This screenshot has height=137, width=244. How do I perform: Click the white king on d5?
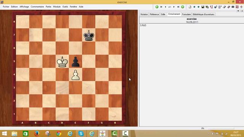pos(62,62)
